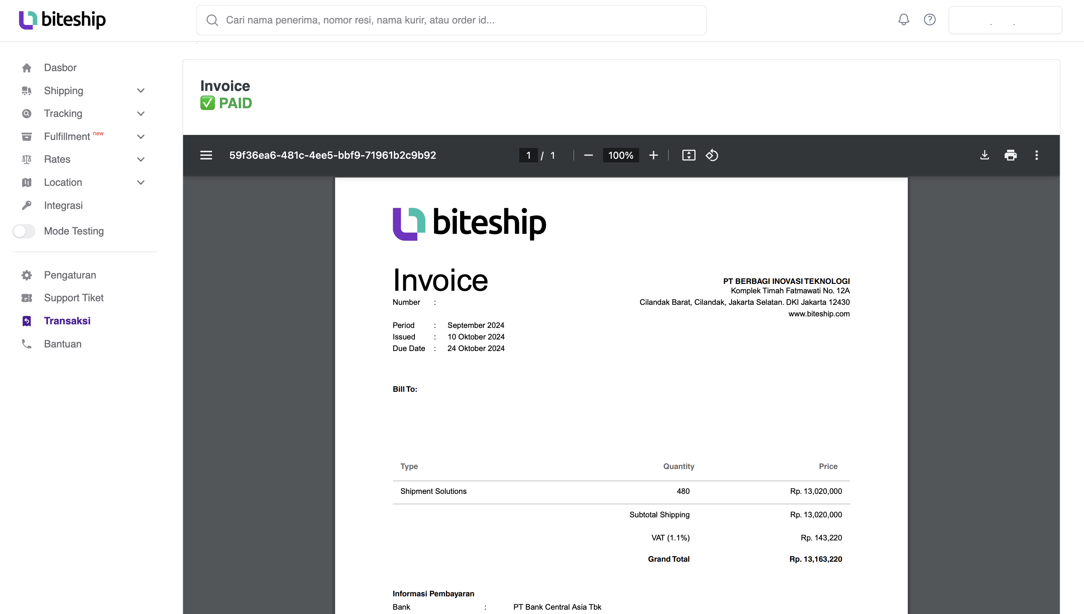This screenshot has height=614, width=1084.
Task: Click the Pengaturan gear icon
Action: point(27,275)
